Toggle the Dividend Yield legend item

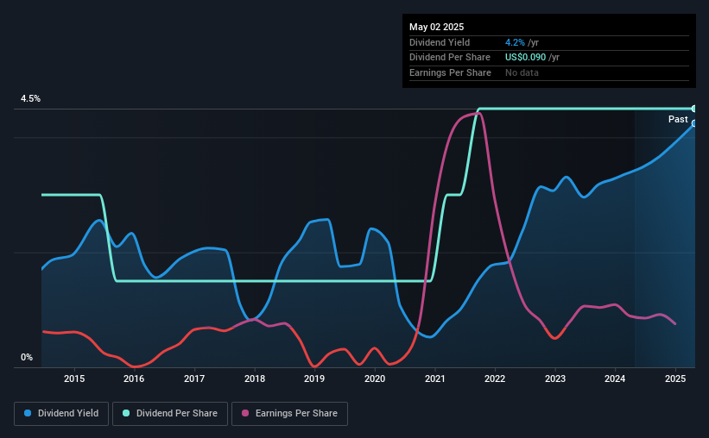(x=60, y=414)
